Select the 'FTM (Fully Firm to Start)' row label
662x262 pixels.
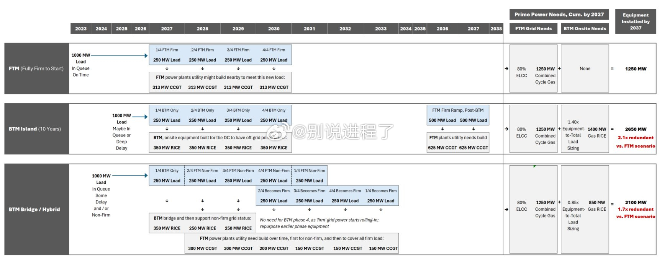(x=36, y=68)
